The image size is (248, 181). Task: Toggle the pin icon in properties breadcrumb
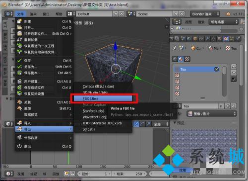175,48
